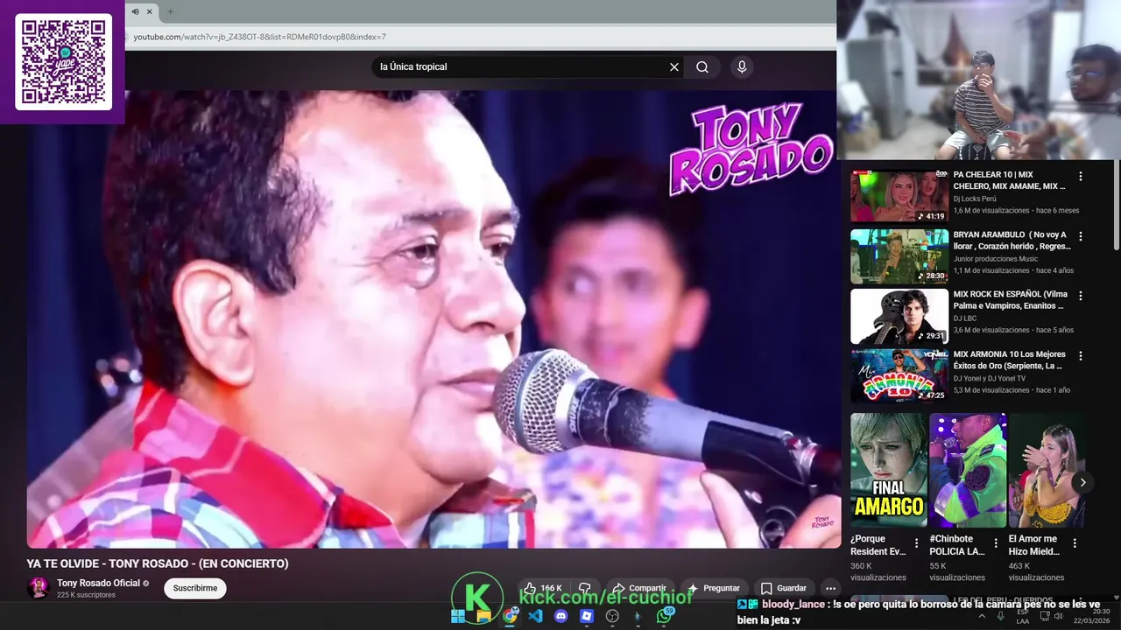Image resolution: width=1121 pixels, height=630 pixels.
Task: Open options menu for MIX ROCK EN ESPAÑOL
Action: [1081, 296]
